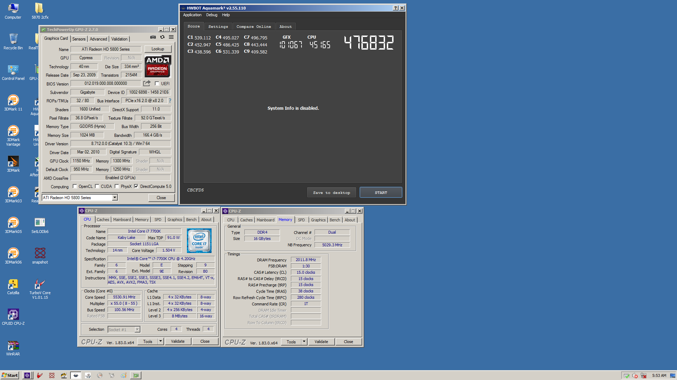
Task: Launch the Catzilla desktop shortcut
Action: coord(13,286)
